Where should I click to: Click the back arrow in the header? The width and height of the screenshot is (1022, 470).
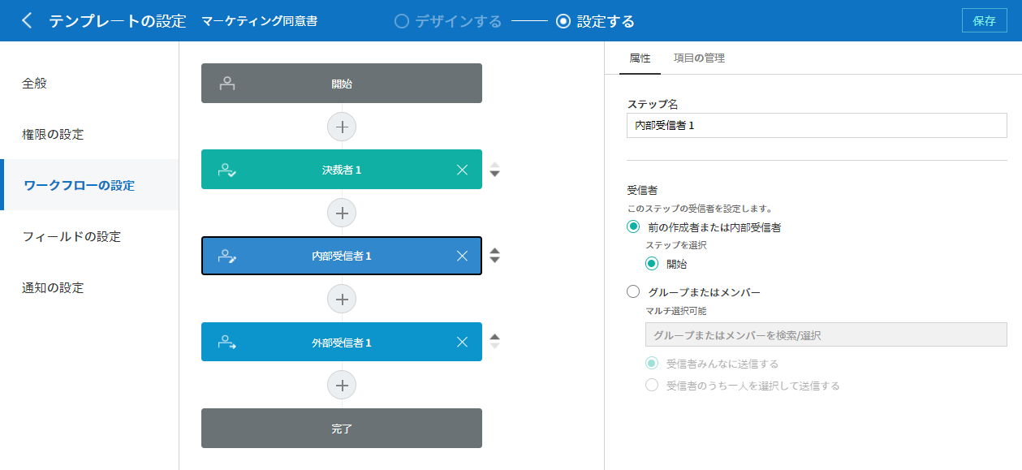coord(27,21)
